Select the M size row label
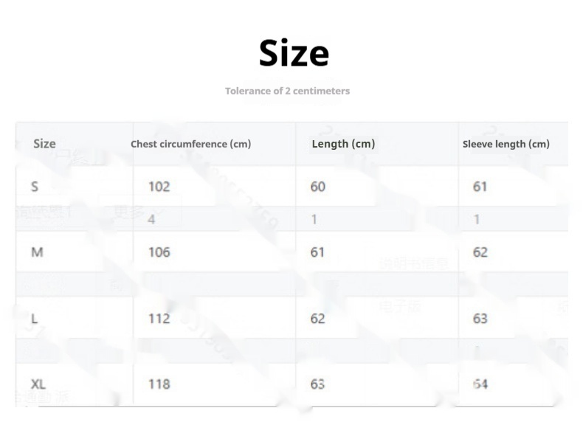The height and width of the screenshot is (422, 583). (37, 252)
